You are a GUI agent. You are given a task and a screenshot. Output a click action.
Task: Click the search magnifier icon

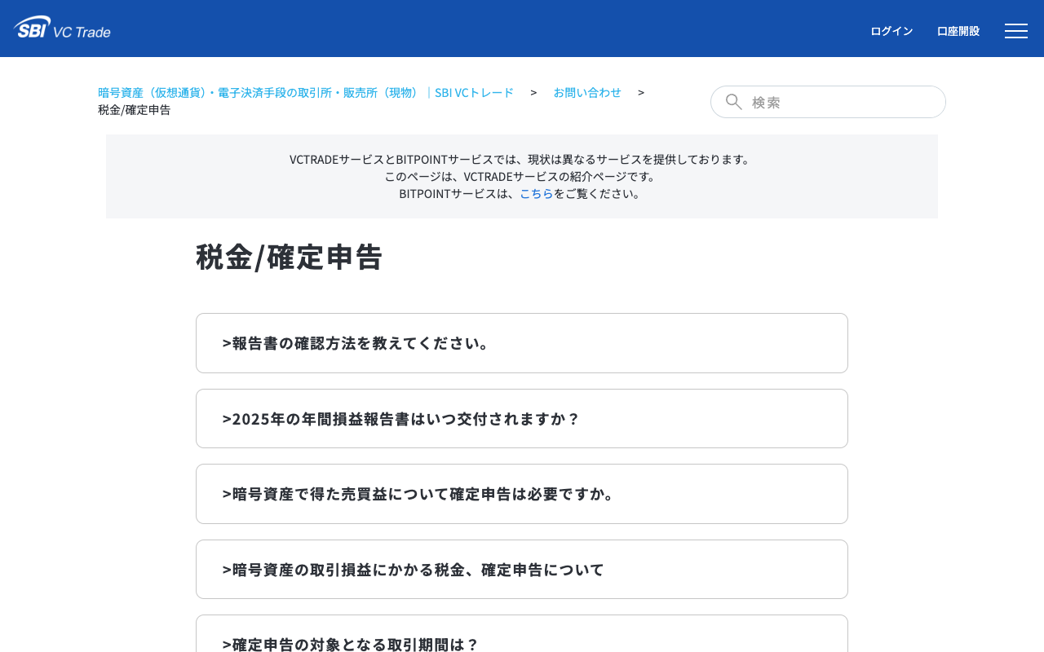[x=734, y=102]
